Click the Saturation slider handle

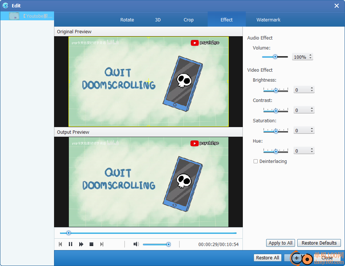(276, 131)
